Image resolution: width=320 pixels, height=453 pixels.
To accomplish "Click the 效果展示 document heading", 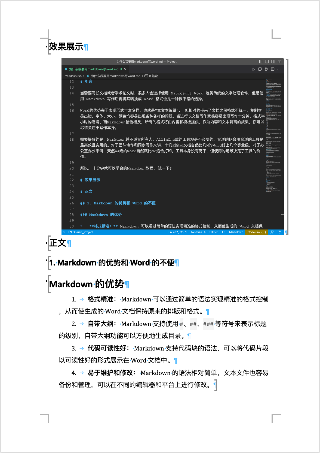I will coord(66,47).
